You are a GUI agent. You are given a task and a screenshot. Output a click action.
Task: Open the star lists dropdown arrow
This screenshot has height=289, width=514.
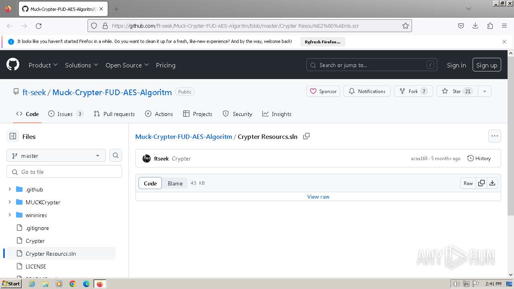[x=485, y=92]
